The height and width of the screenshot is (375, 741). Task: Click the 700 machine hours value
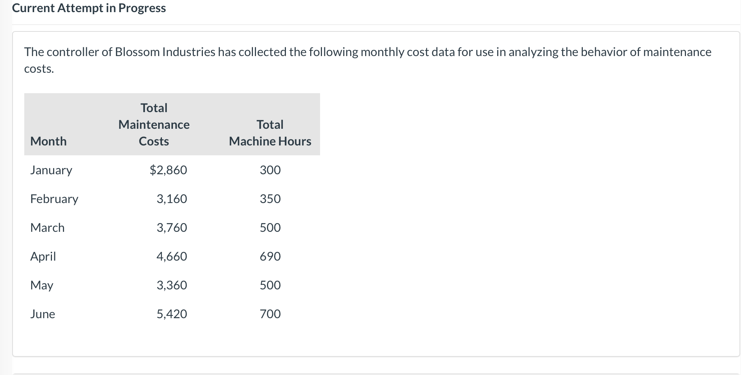(270, 314)
